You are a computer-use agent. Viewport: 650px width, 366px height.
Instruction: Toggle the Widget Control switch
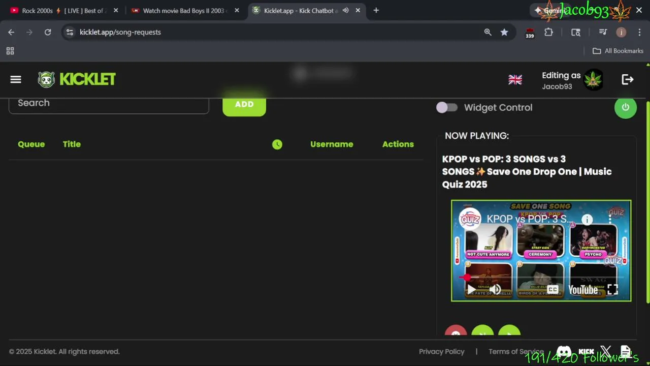point(447,107)
